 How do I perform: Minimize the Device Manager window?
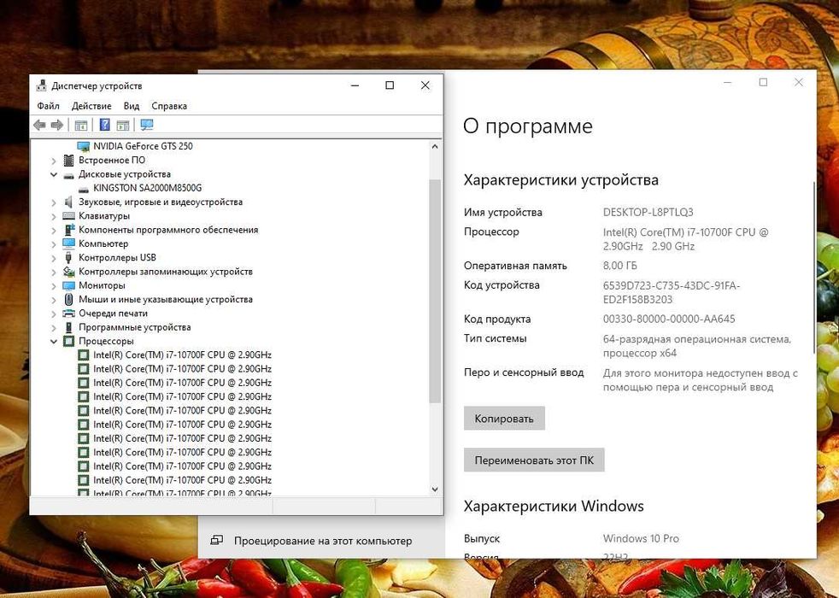[x=355, y=85]
